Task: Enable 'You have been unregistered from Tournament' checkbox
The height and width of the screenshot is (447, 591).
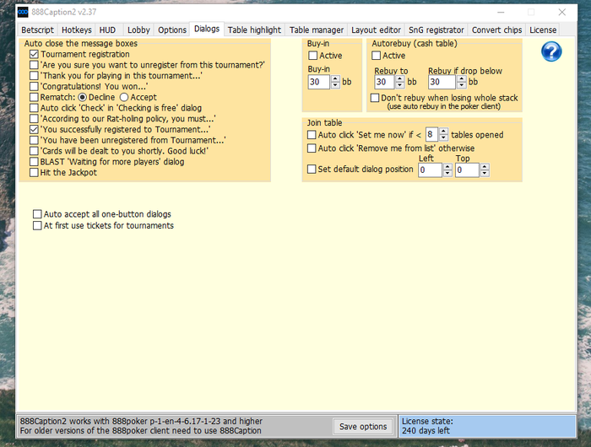Action: coord(34,141)
